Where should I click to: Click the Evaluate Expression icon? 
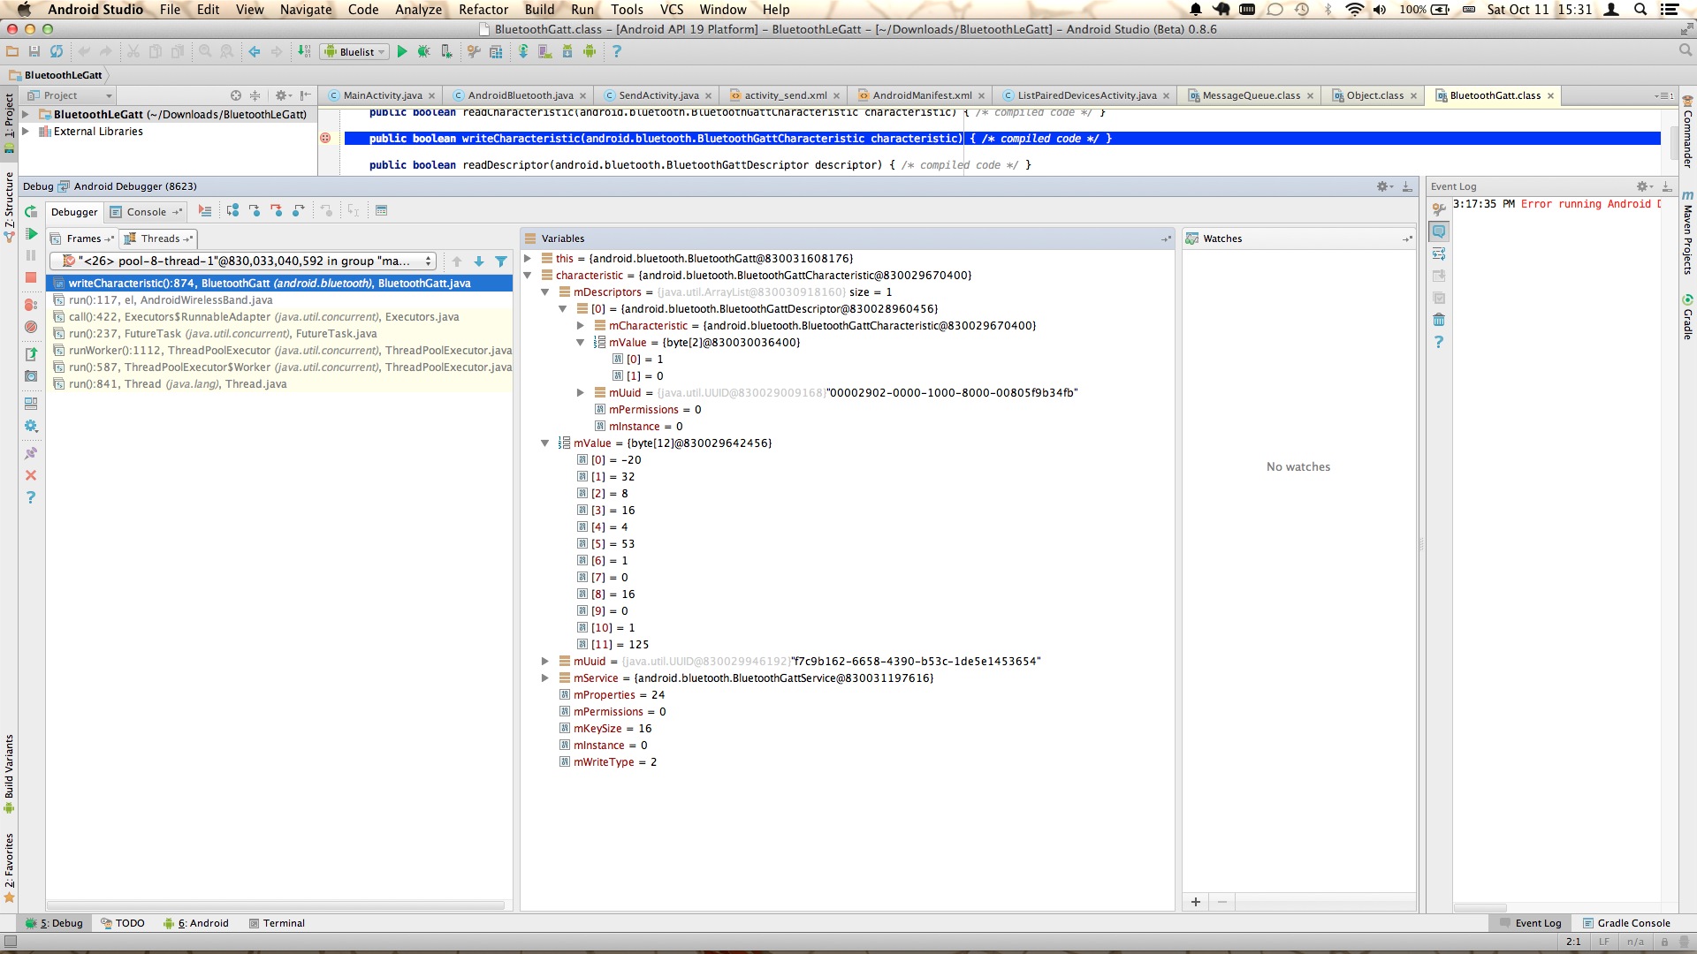382,210
